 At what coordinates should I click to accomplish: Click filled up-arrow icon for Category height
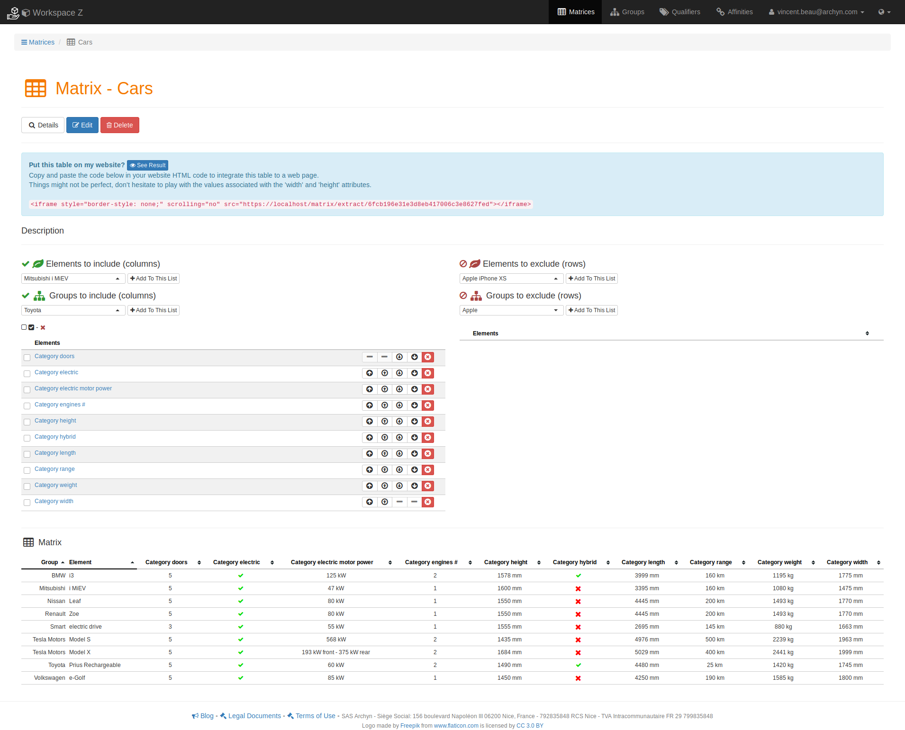coord(370,422)
